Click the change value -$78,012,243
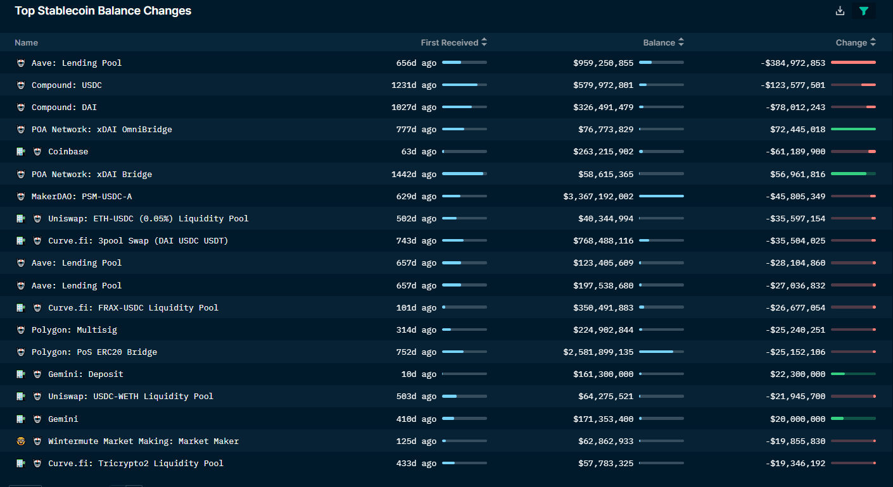The height and width of the screenshot is (487, 893). pyautogui.click(x=795, y=108)
